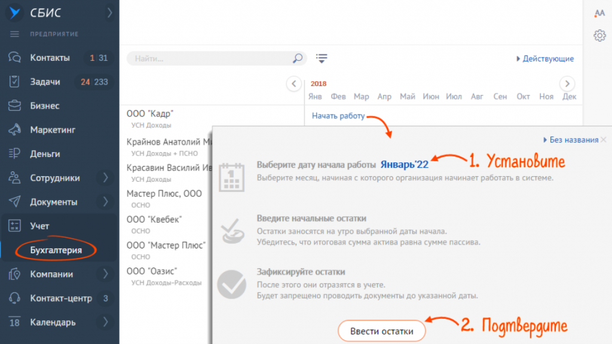Open the Маркетинг section
The height and width of the screenshot is (344, 612).
point(53,130)
